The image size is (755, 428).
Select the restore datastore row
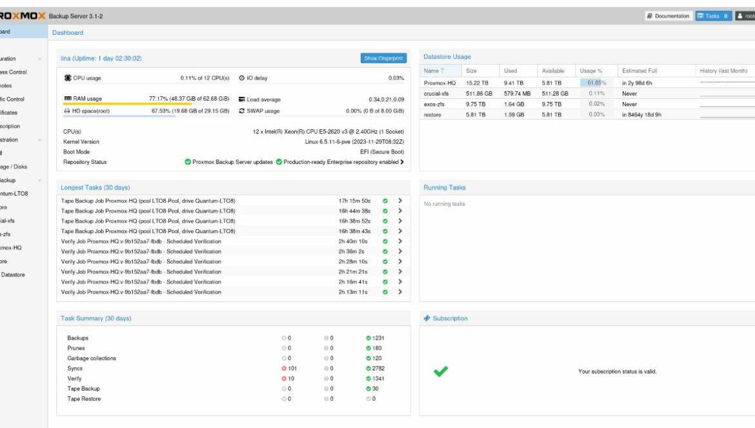click(587, 114)
